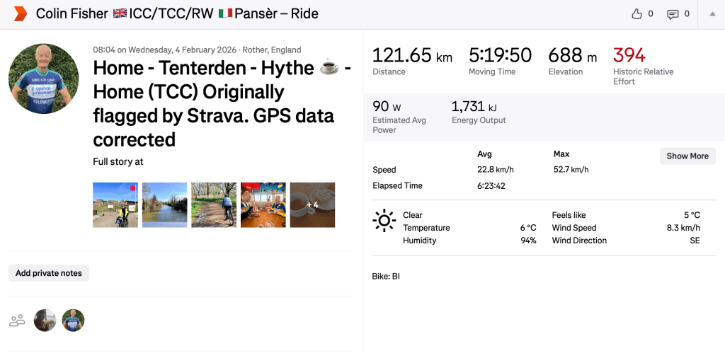The image size is (725, 353).
Task: View the café table group photo
Action: tap(263, 205)
